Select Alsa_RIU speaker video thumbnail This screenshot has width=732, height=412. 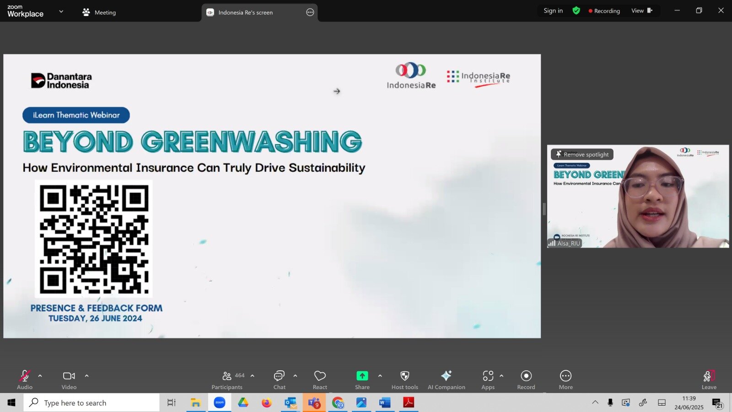638,196
